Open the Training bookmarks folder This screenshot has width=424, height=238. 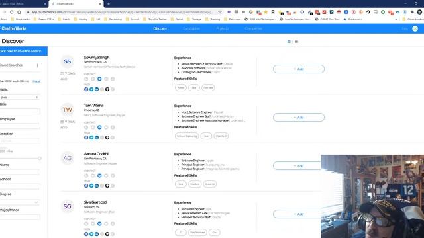point(213,19)
